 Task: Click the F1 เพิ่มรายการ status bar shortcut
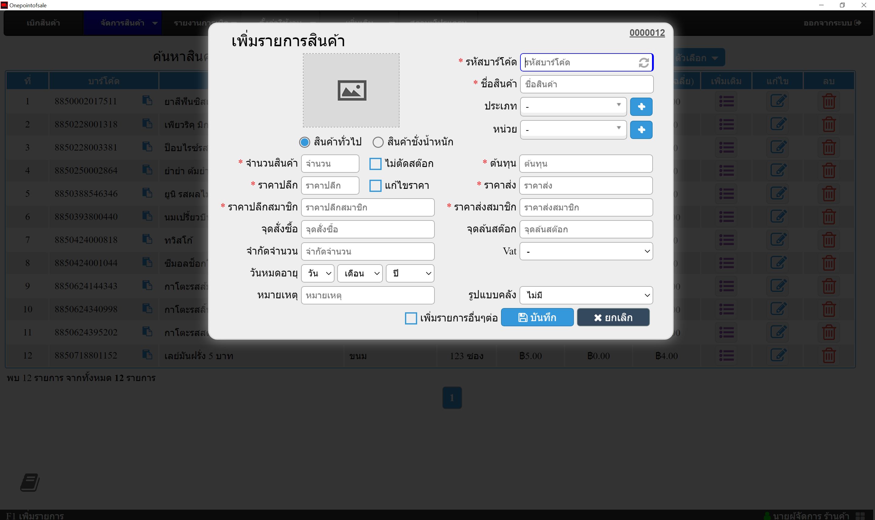(35, 516)
